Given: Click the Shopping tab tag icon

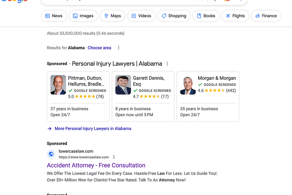Looking at the screenshot, I should tap(164, 16).
